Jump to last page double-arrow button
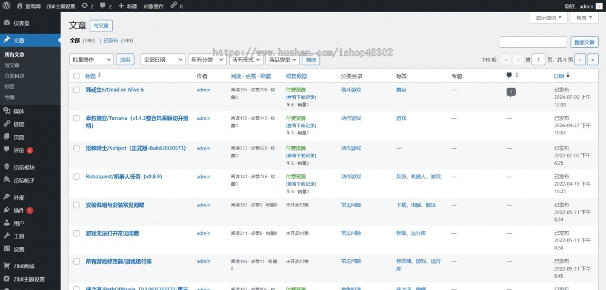 [593, 59]
